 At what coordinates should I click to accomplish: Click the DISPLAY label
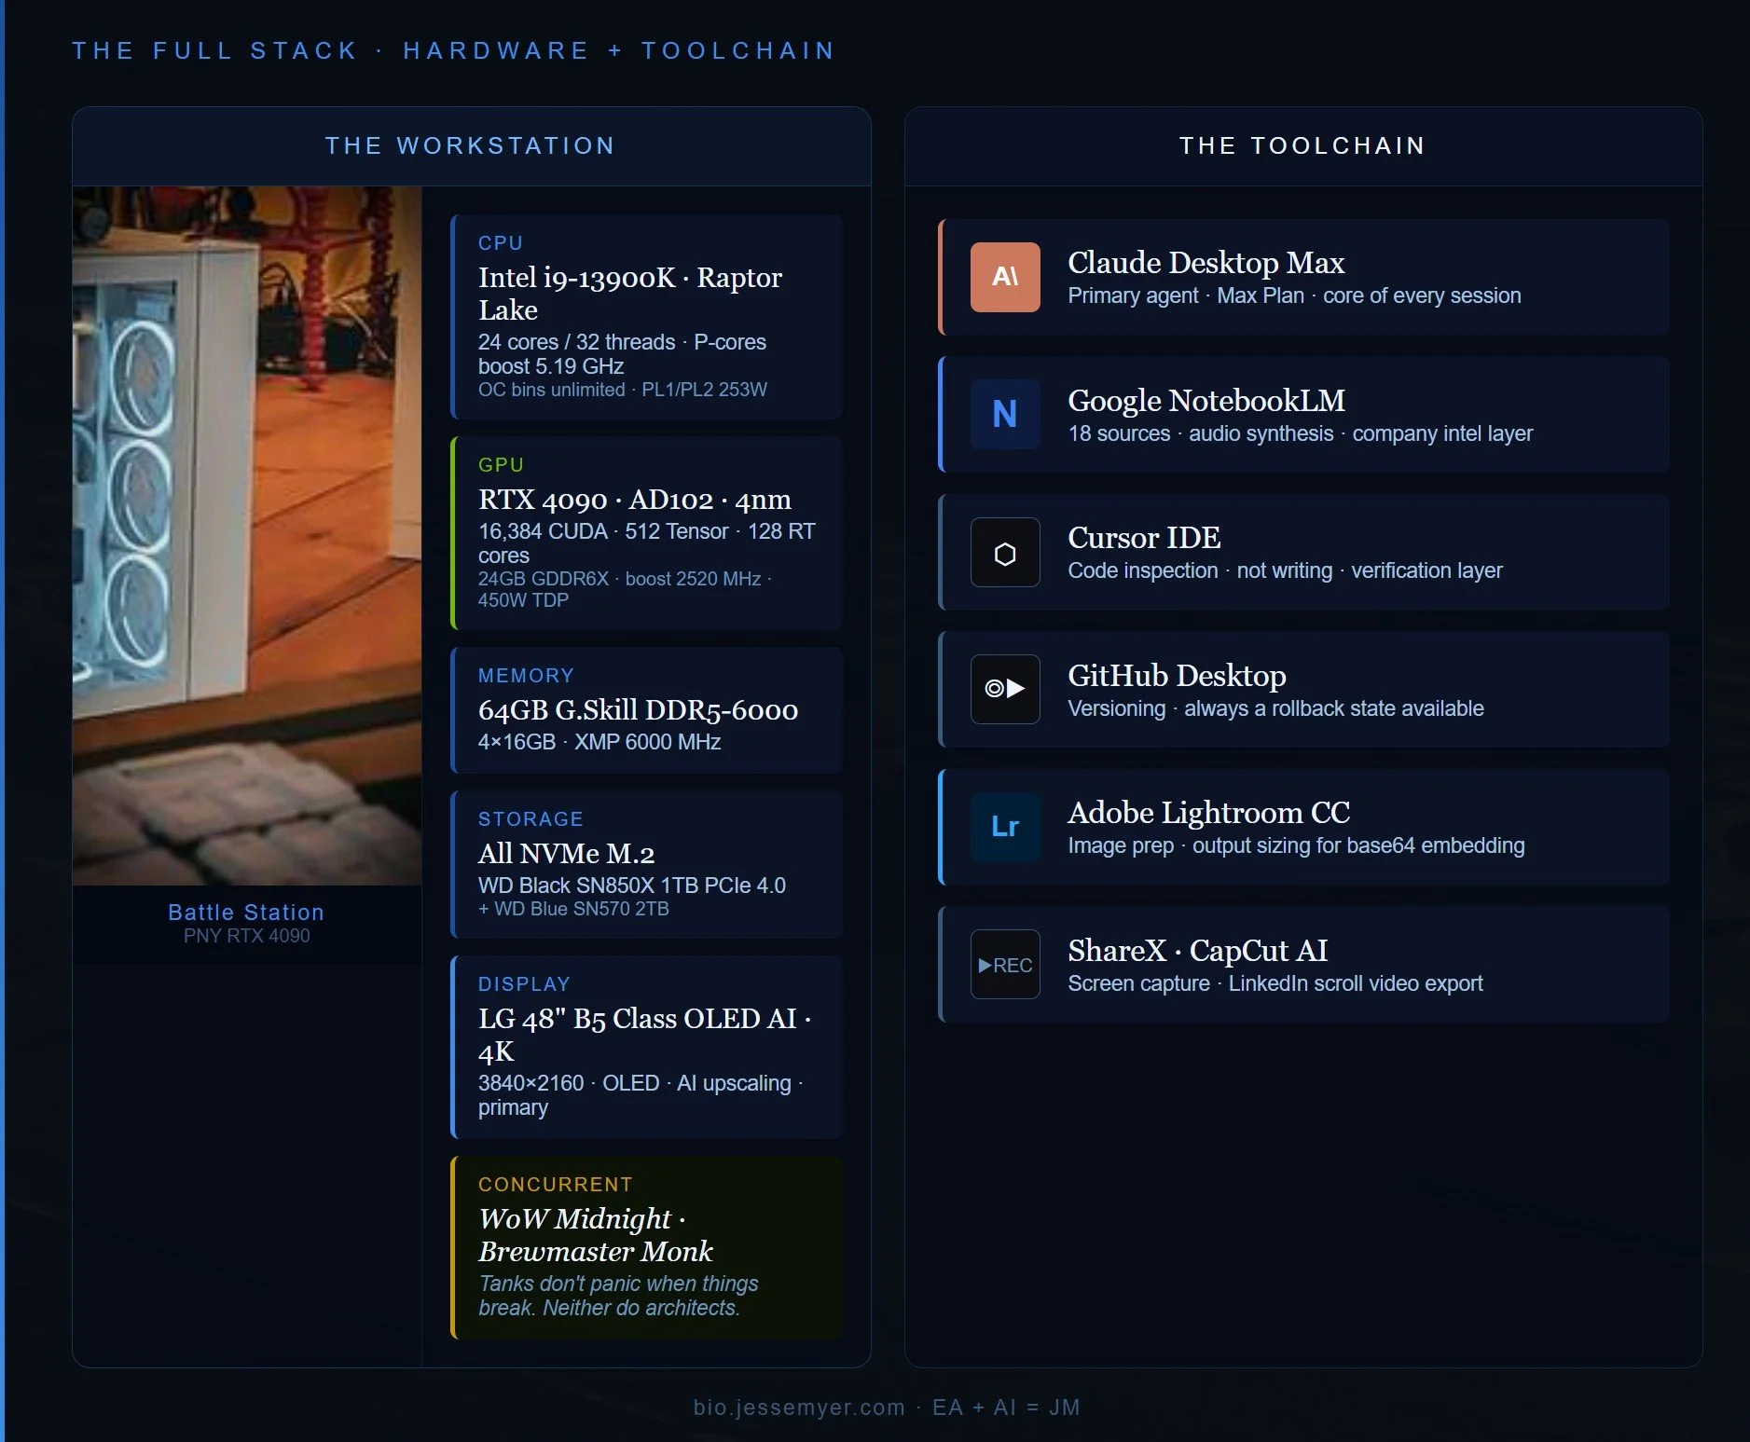pyautogui.click(x=524, y=984)
